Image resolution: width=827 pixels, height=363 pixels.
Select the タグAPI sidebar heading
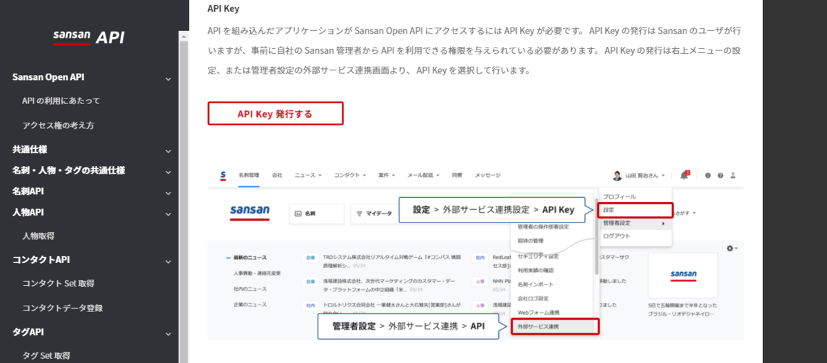(x=28, y=332)
